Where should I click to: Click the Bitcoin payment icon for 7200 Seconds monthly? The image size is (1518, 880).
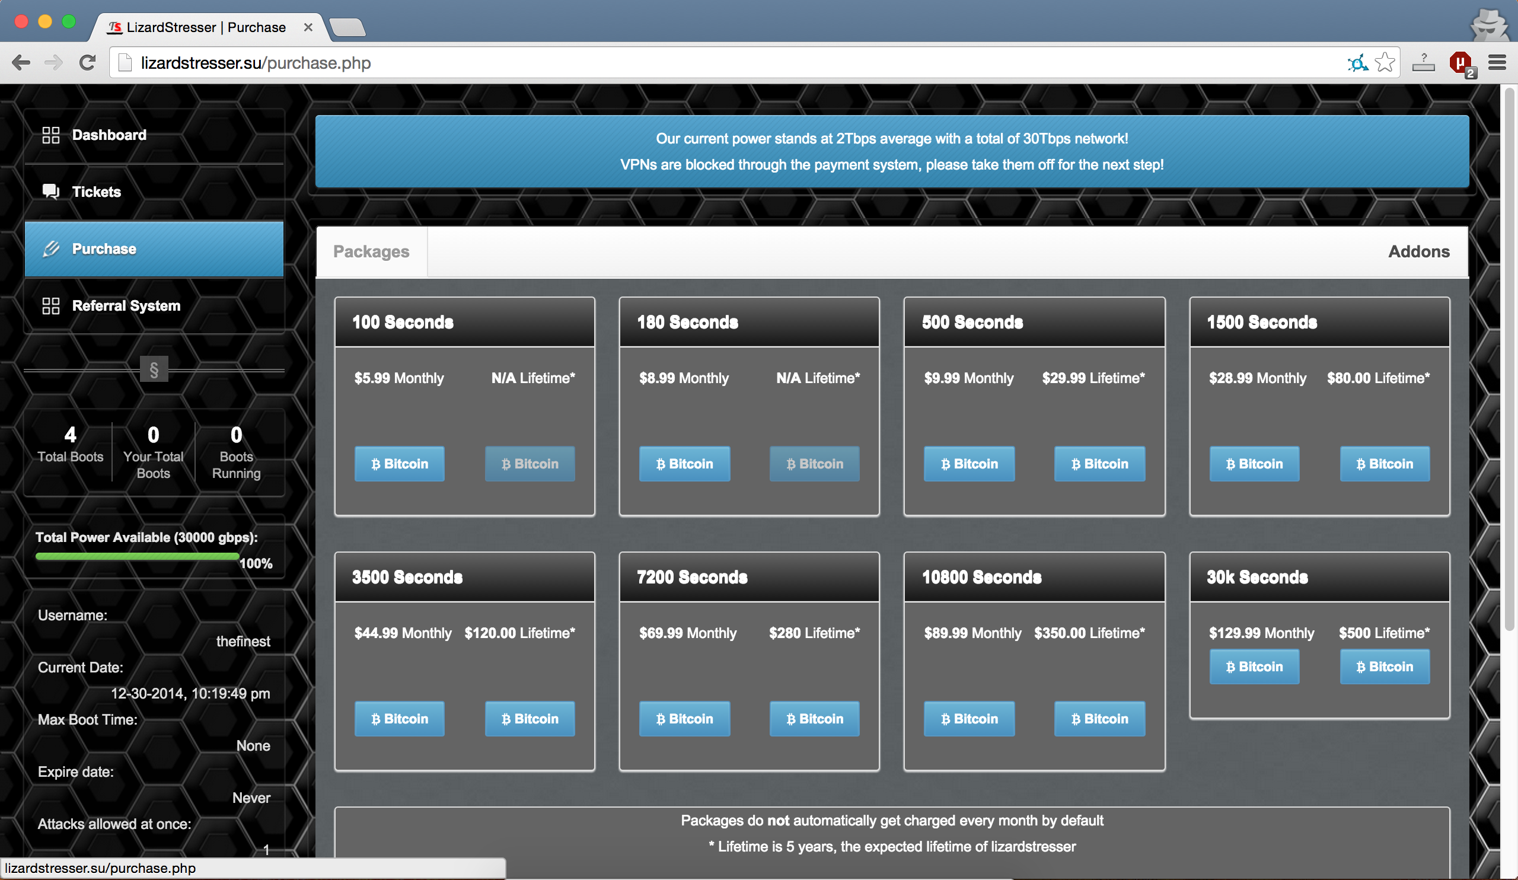pyautogui.click(x=683, y=718)
